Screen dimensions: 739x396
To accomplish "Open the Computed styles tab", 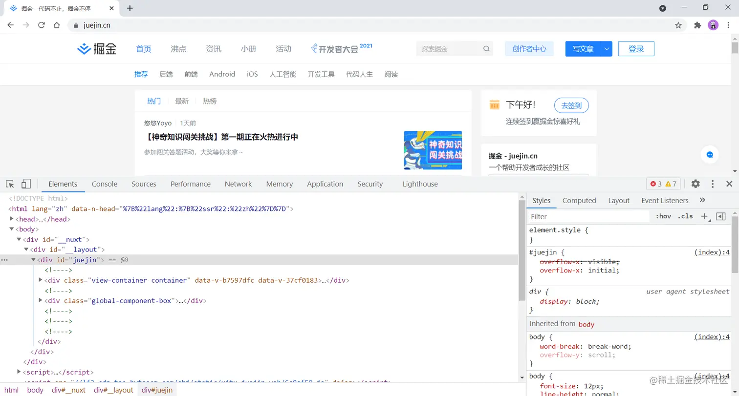I will 579,200.
